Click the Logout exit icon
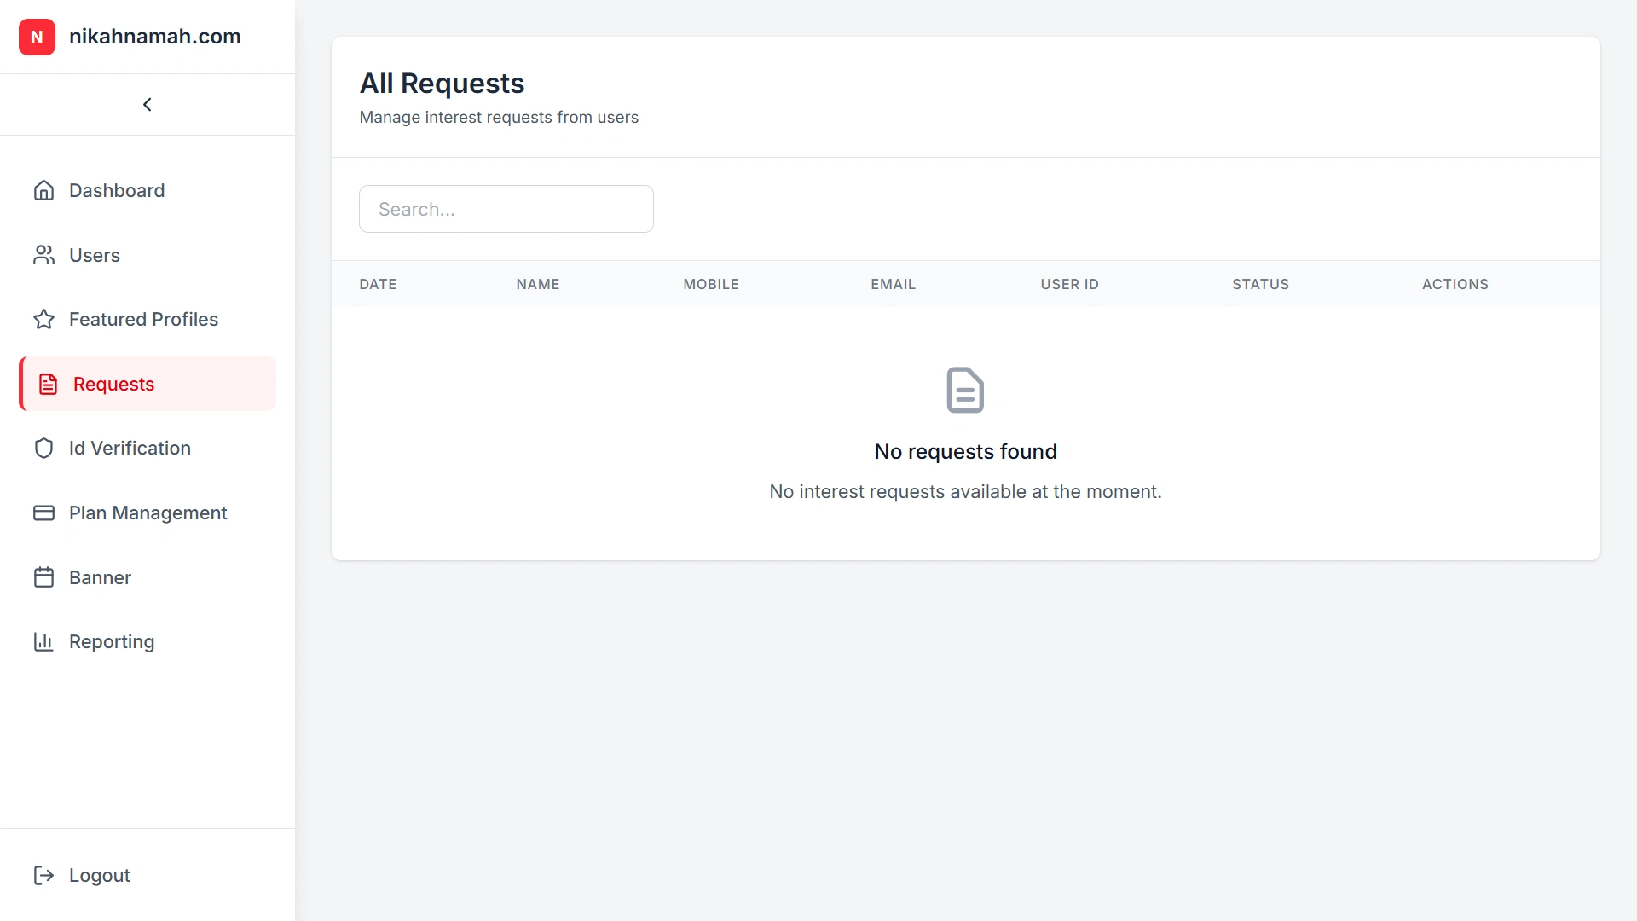This screenshot has height=921, width=1637. click(x=43, y=875)
